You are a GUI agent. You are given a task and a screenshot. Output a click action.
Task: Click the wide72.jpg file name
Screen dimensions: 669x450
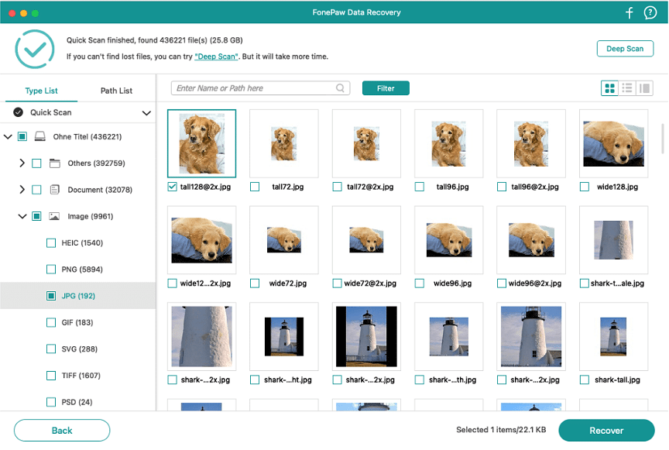click(x=287, y=283)
